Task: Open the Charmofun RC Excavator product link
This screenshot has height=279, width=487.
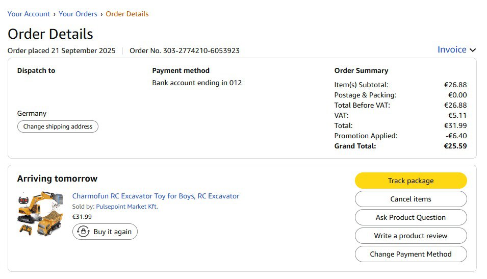Action: coord(156,196)
